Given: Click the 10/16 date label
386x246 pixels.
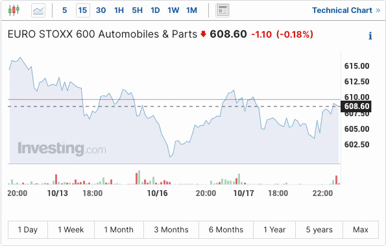Looking at the screenshot, I should (x=157, y=193).
